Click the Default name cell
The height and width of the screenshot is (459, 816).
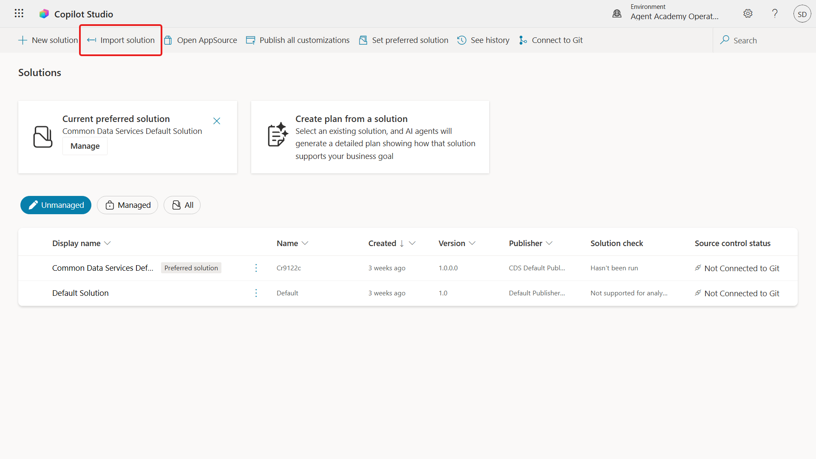click(x=287, y=293)
